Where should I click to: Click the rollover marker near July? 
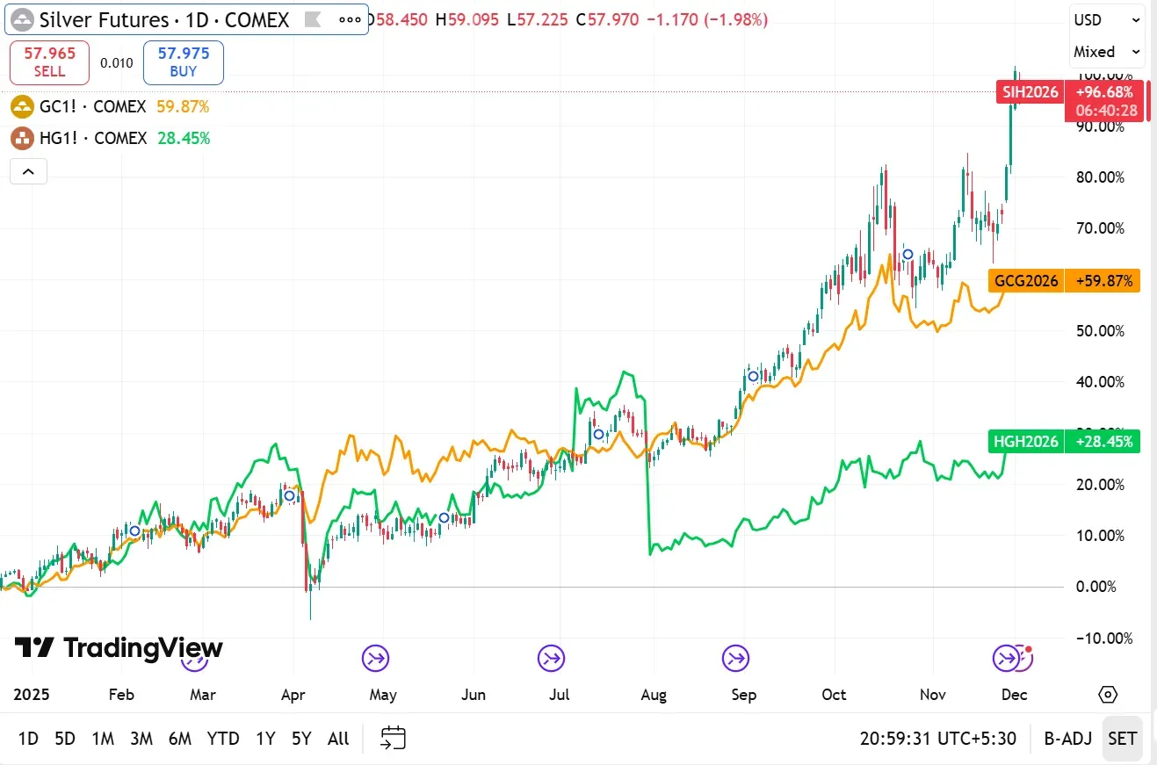coord(552,657)
